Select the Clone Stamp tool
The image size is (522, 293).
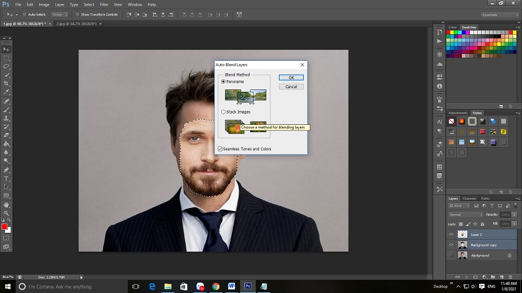pos(6,118)
